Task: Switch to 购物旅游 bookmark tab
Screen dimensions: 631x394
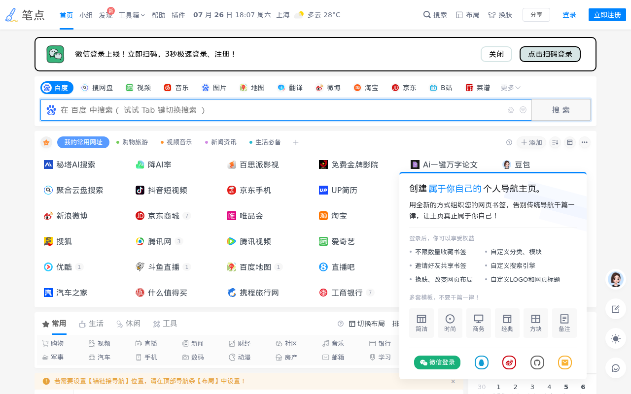Action: [132, 142]
